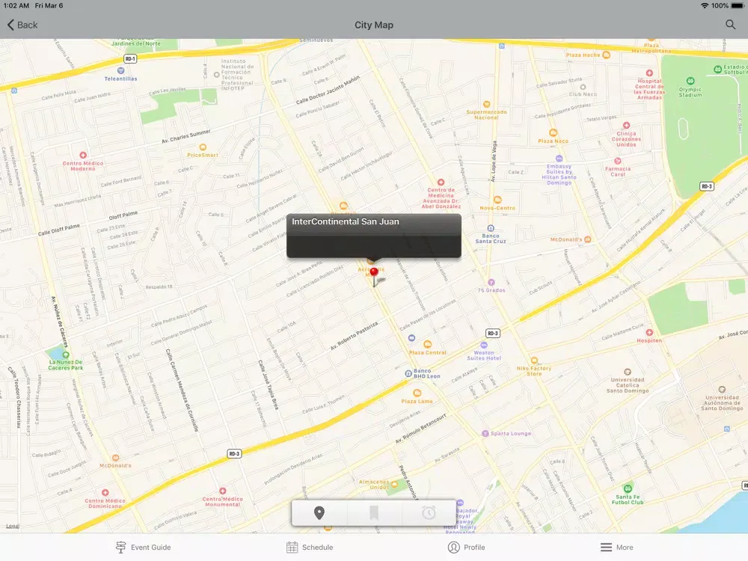The image size is (748, 561).
Task: Select the INFOTEP institute marker
Action: tap(217, 75)
